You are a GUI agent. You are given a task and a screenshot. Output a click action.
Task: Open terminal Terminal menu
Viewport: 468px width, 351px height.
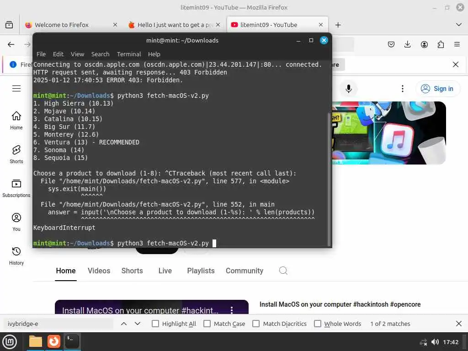click(128, 54)
